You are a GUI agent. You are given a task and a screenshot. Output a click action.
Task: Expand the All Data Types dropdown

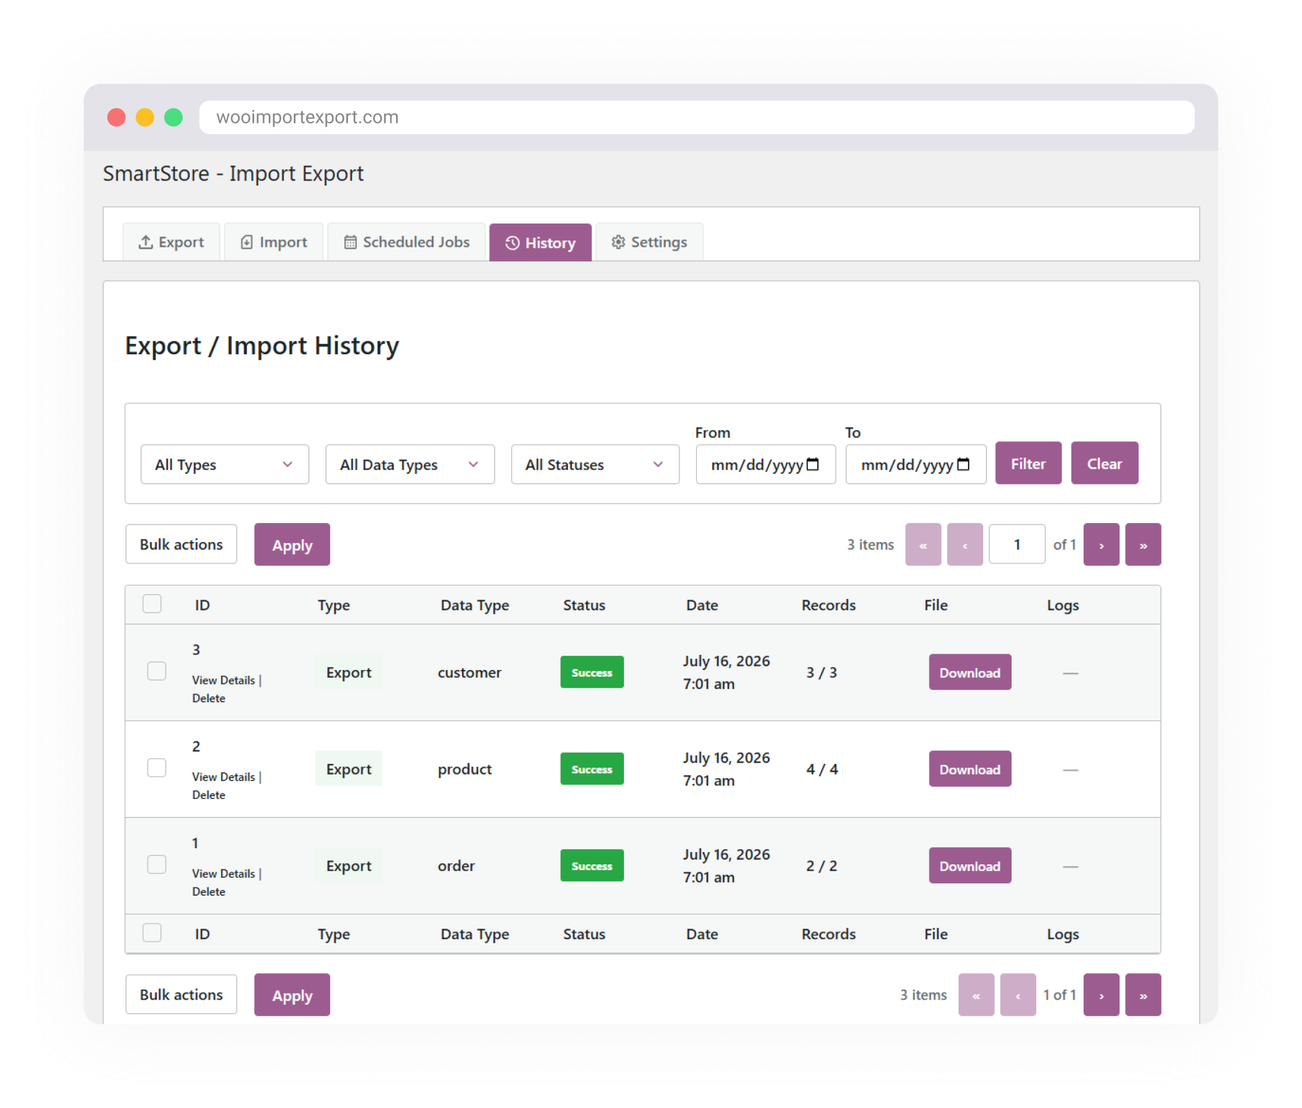[x=410, y=464]
